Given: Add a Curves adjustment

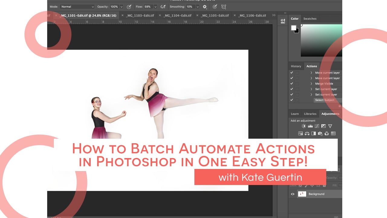Looking at the screenshot, I should point(317,126).
